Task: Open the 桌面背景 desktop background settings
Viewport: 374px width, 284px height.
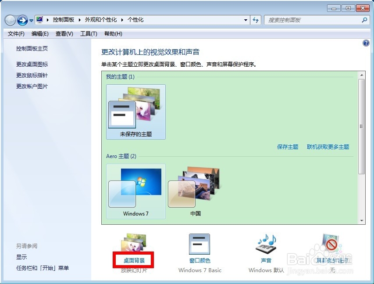Action: [134, 260]
